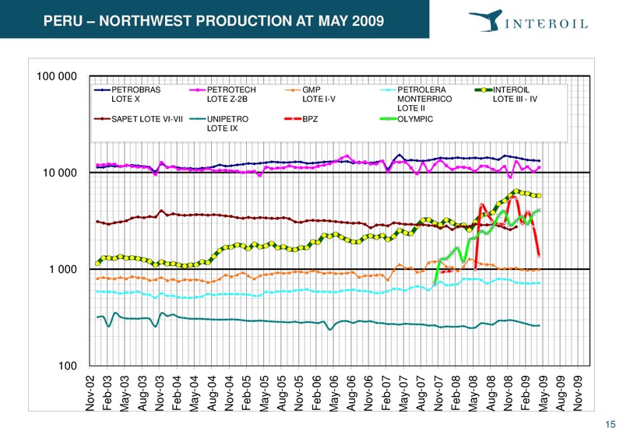This screenshot has width=623, height=431.
Task: Click the magenta line marker for PETROTECH legend
Action: [x=198, y=90]
